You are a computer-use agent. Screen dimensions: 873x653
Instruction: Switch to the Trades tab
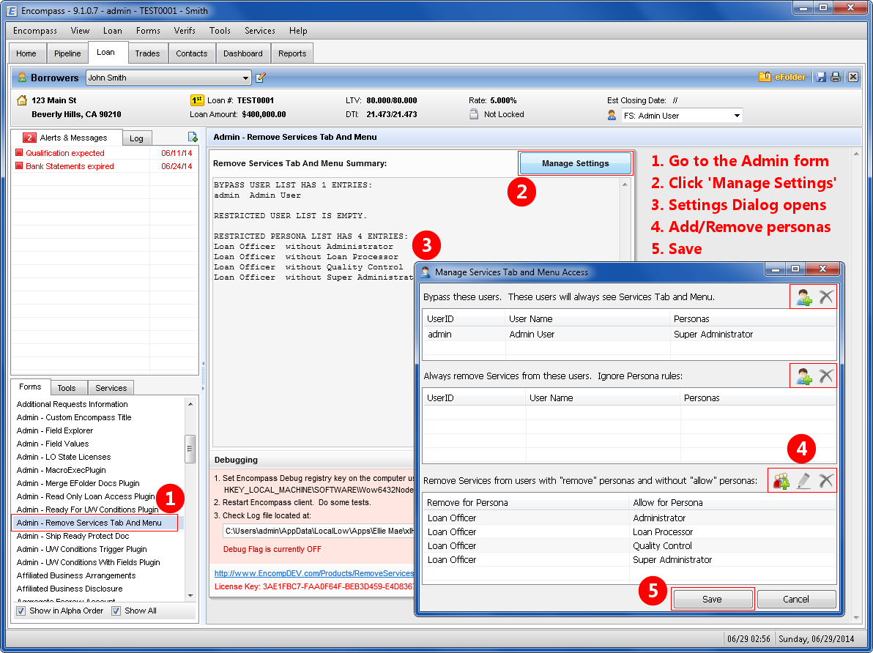tap(147, 53)
